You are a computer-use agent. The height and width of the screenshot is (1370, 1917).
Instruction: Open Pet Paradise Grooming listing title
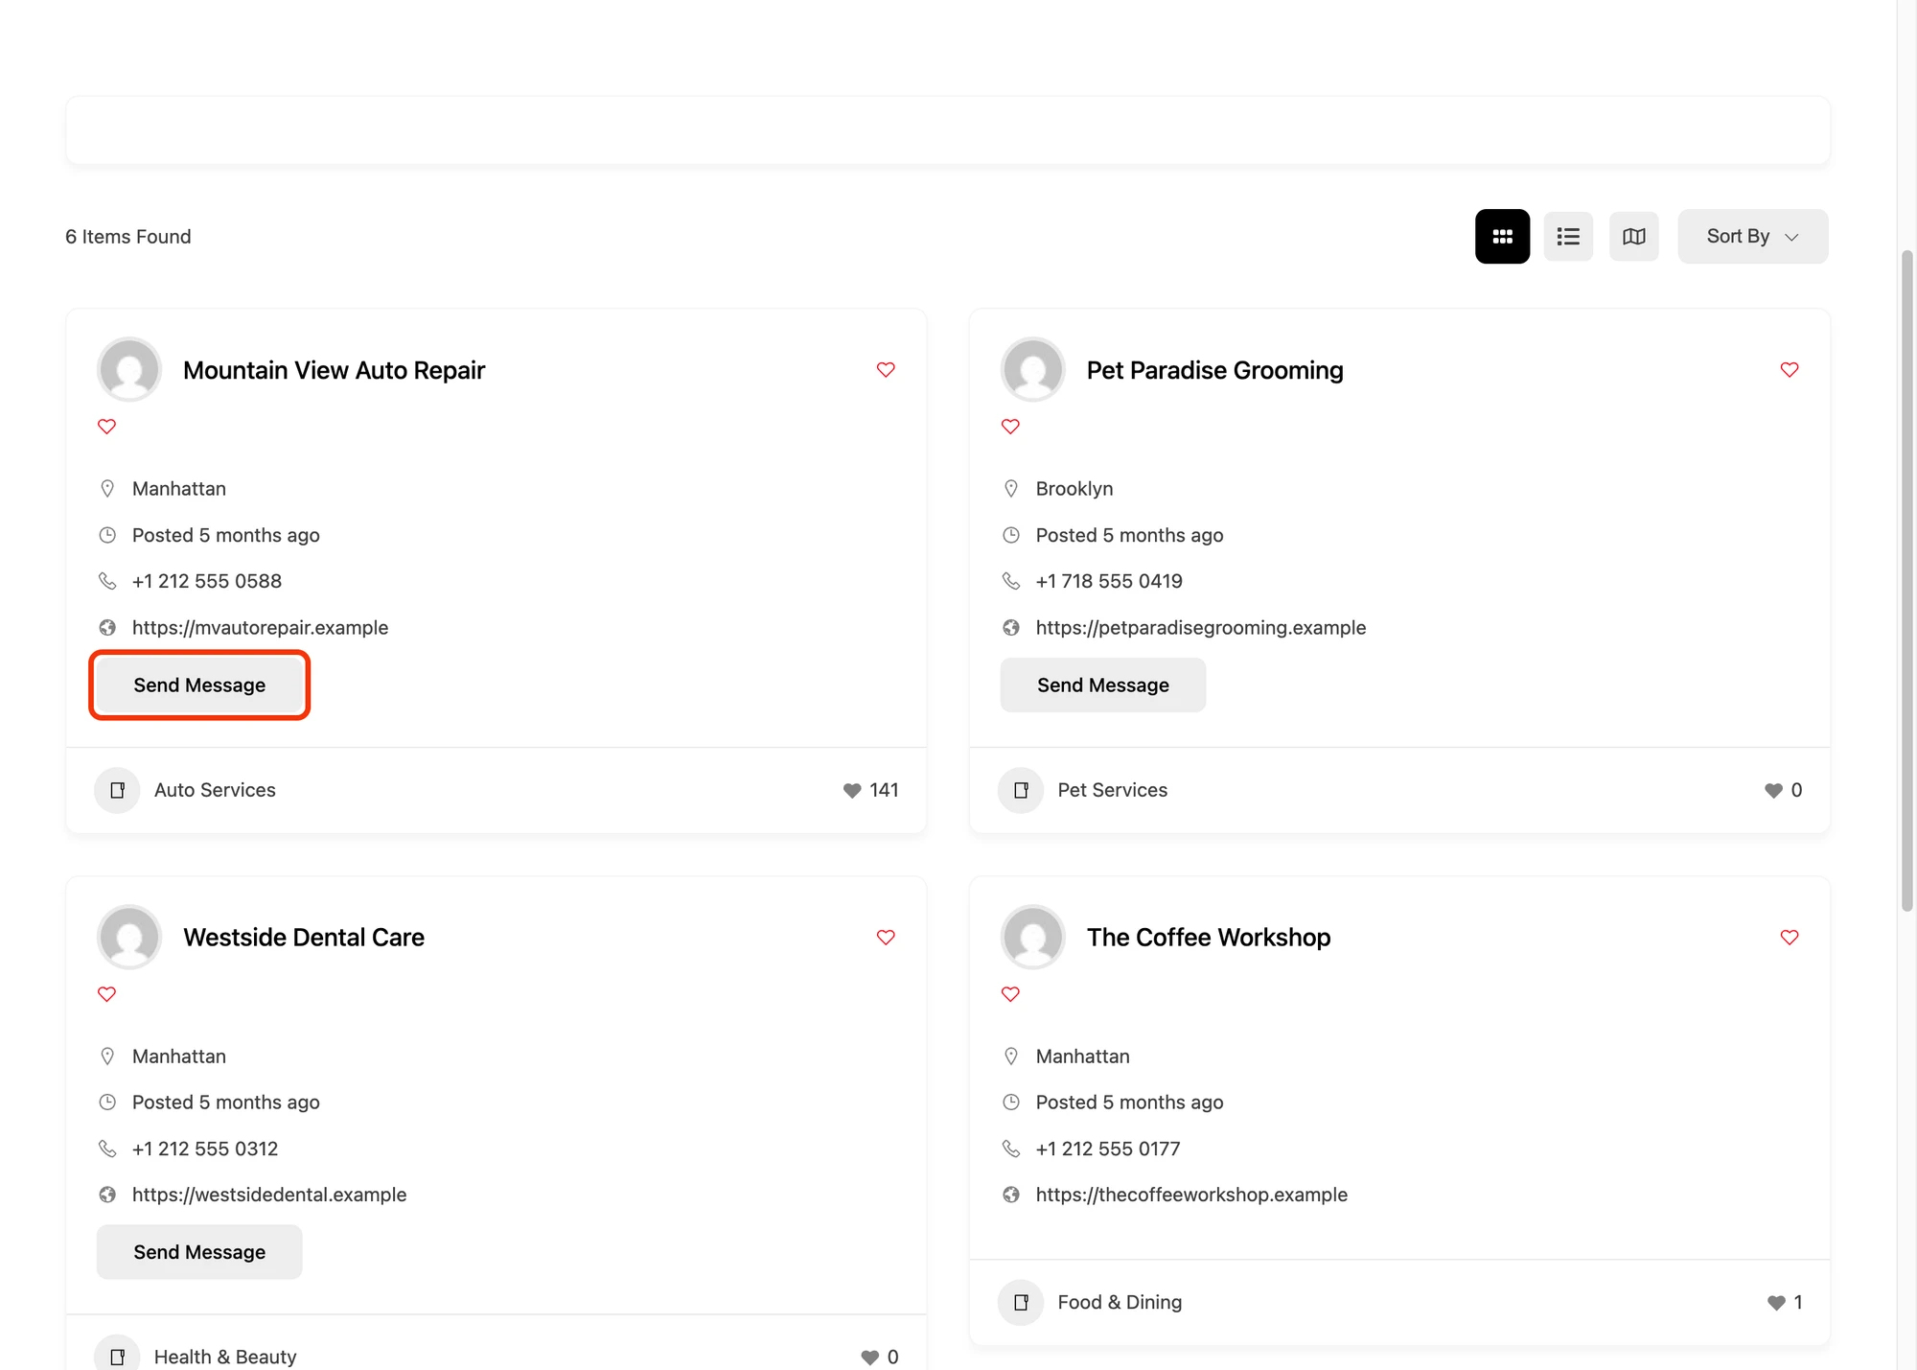1214,370
